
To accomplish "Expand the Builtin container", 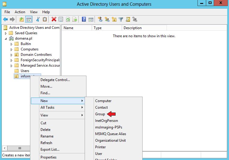I will (11, 44).
